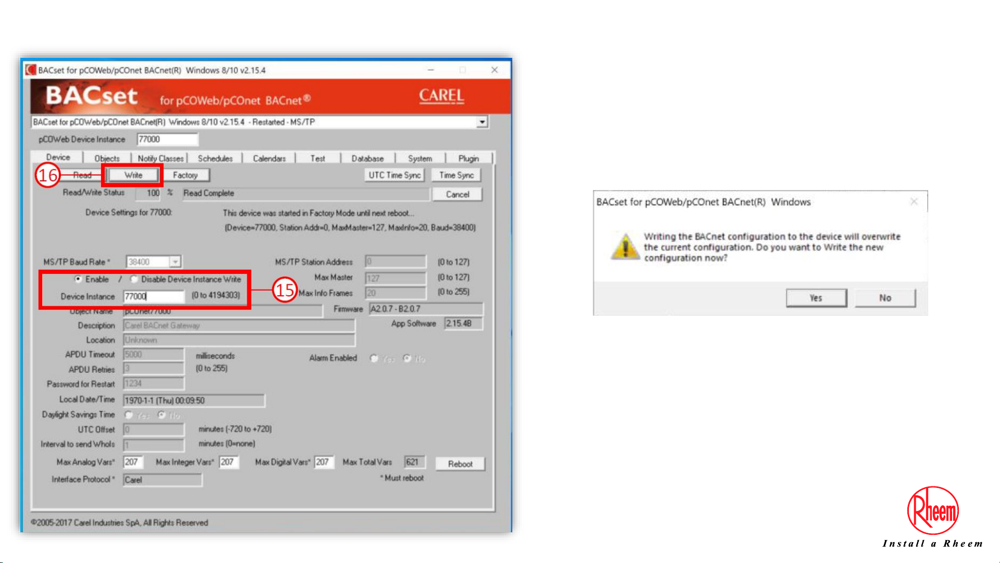Click the warning icon in the dialog

625,246
